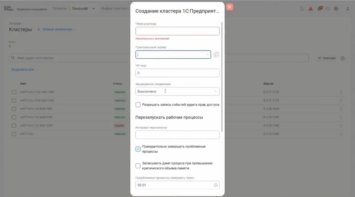Screen dimensions: 355x197
Task: Open row menu for er477-e1c-1.tc.test:2140
Action: click(x=341, y=117)
